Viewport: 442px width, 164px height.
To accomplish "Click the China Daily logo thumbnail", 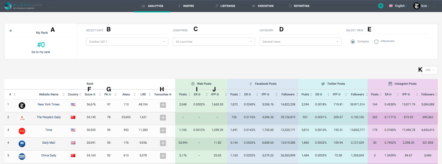I will [x=22, y=156].
